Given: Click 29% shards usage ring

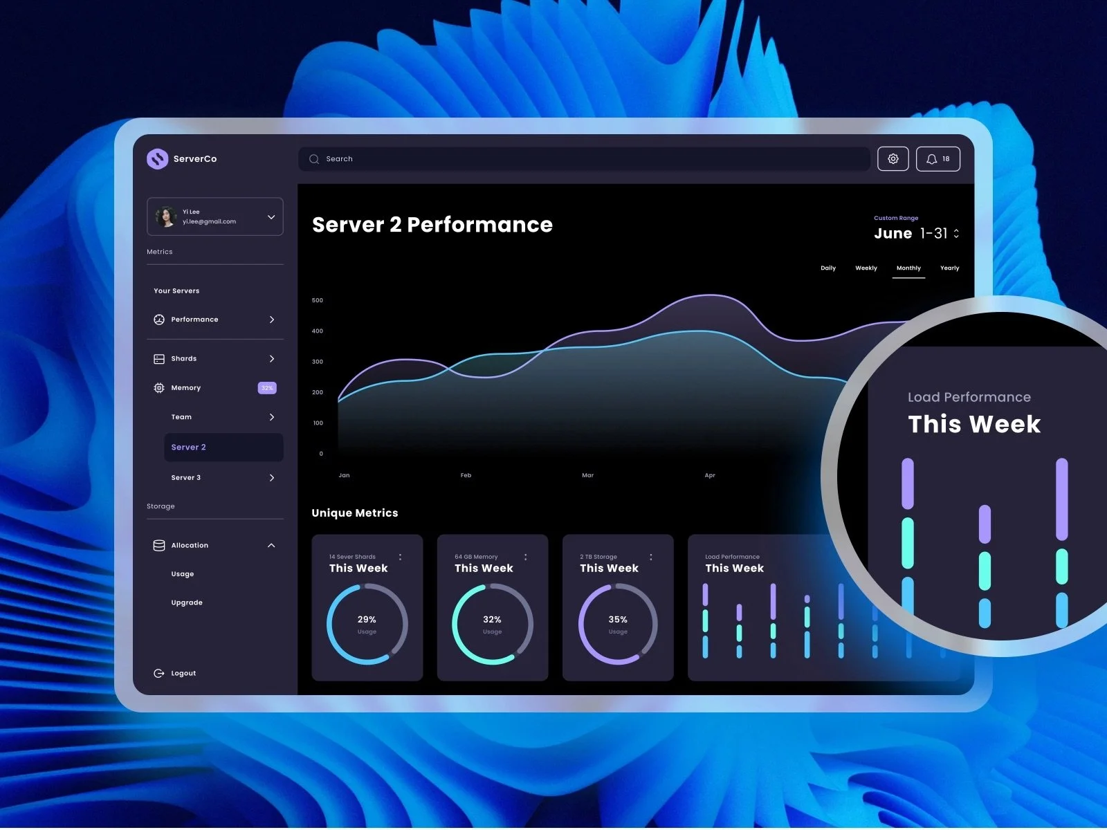Looking at the screenshot, I should click(367, 625).
